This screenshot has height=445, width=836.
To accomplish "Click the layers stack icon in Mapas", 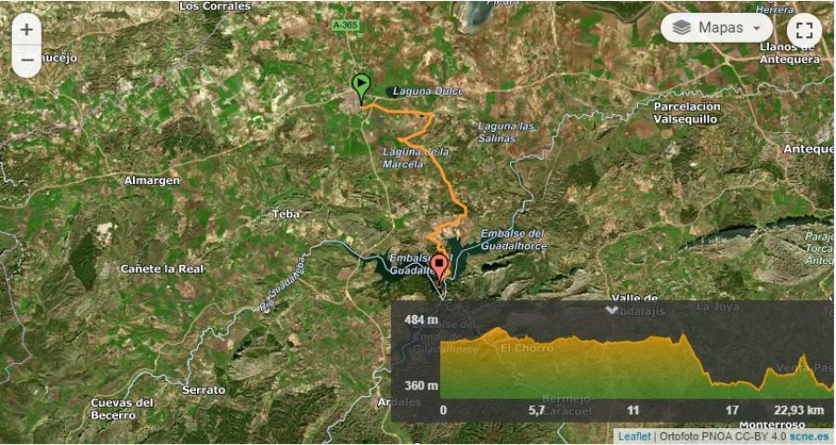I will [682, 28].
